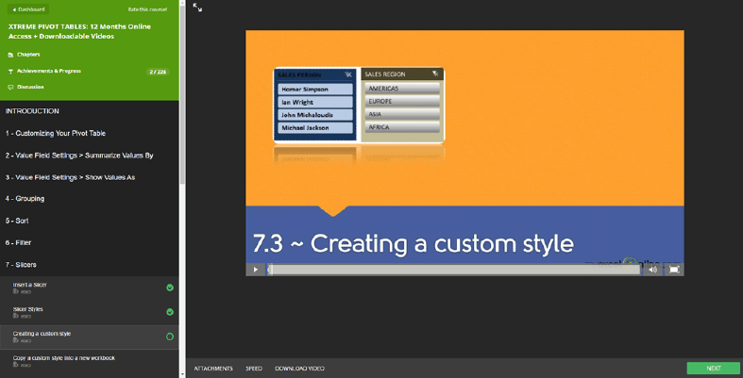Viewport: 743px width, 378px height.
Task: Open the Chapters section
Action: (28, 55)
